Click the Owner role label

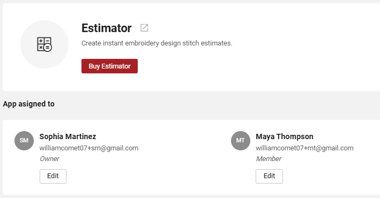tap(49, 159)
